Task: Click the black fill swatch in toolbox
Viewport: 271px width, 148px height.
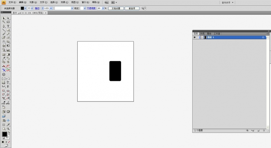Action: click(4, 134)
